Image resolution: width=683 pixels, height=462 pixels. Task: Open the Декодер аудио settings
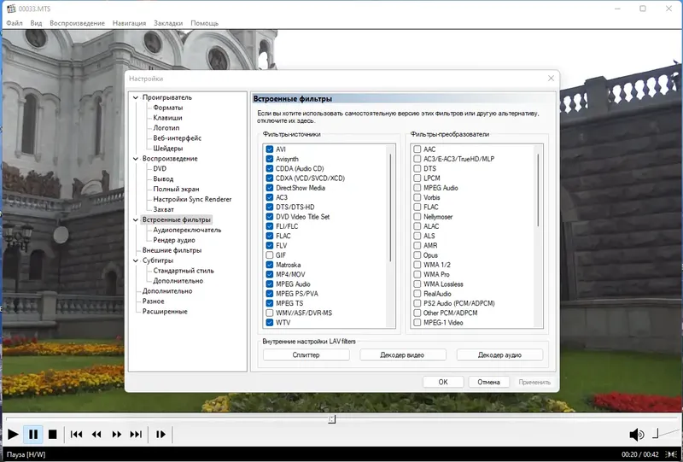point(499,354)
